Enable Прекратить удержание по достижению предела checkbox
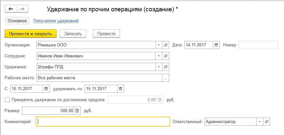 point(7,100)
